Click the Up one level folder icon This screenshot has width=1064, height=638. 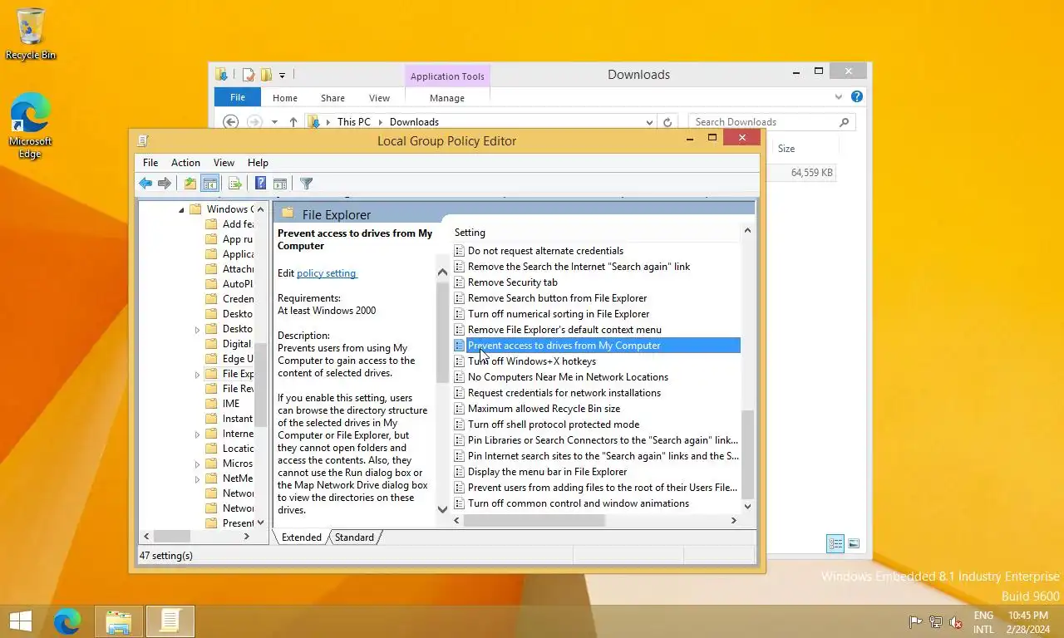click(x=190, y=184)
